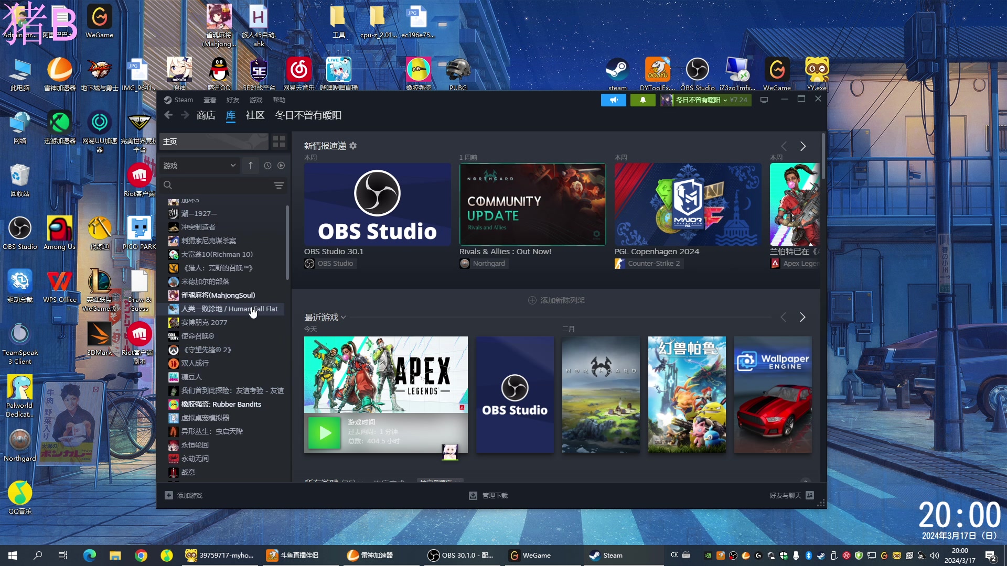
Task: Toggle the library grid view icon
Action: point(279,141)
